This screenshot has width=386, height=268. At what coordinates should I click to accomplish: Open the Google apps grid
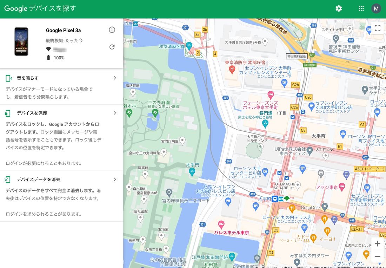361,9
